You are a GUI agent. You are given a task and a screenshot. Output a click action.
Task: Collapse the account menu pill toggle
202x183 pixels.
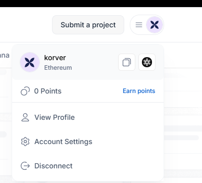point(147,25)
